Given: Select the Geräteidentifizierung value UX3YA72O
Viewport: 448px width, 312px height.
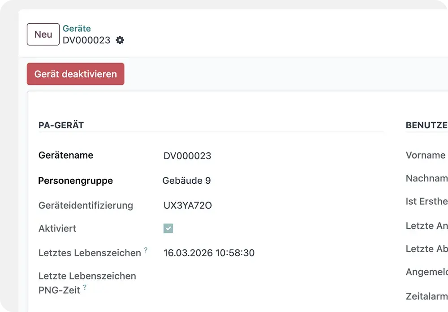Looking at the screenshot, I should tap(187, 206).
